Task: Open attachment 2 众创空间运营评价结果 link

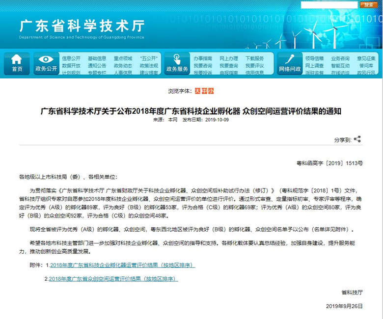Action: click(x=113, y=279)
